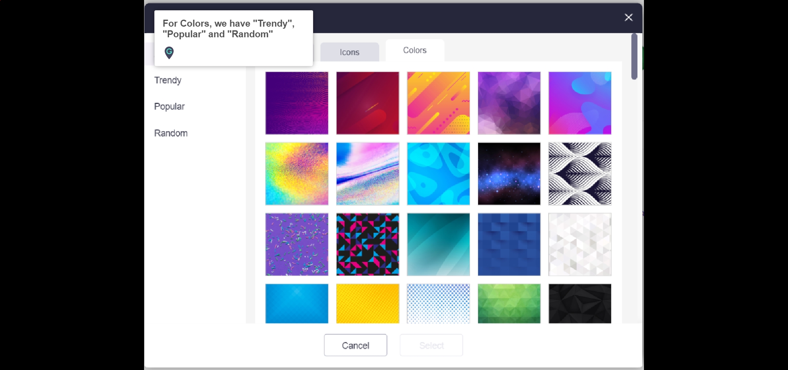788x370 pixels.
Task: Open the Popular color category
Action: (x=170, y=107)
